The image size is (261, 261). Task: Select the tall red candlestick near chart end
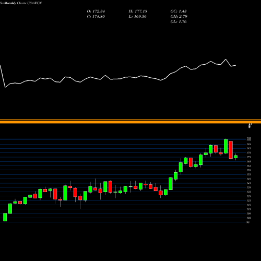pyautogui.click(x=231, y=150)
